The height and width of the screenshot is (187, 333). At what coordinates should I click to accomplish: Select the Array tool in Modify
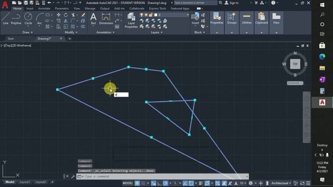click(x=73, y=26)
